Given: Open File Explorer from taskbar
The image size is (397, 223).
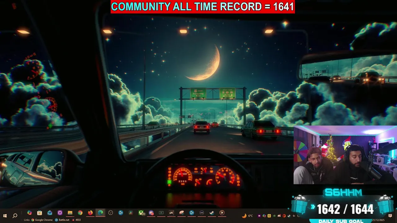Looking at the screenshot, I should point(70,213).
